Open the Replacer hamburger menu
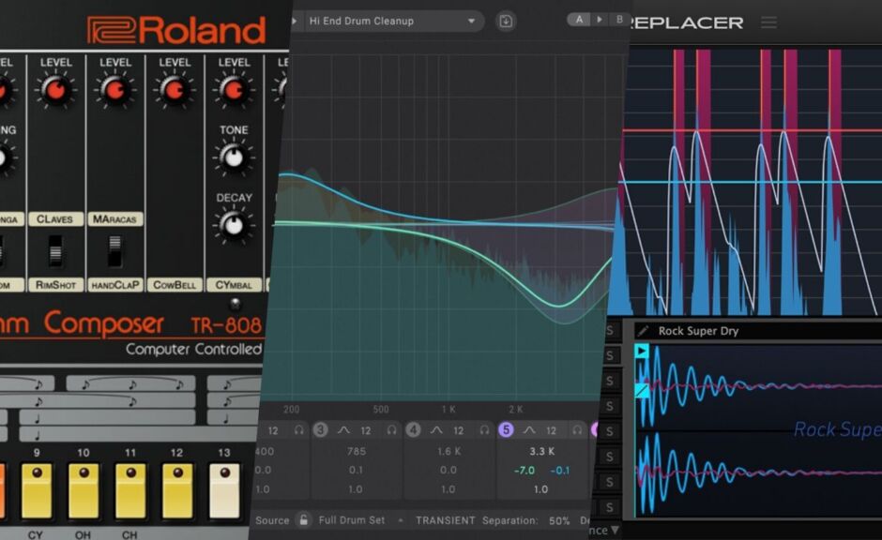This screenshot has width=882, height=540. tap(769, 22)
